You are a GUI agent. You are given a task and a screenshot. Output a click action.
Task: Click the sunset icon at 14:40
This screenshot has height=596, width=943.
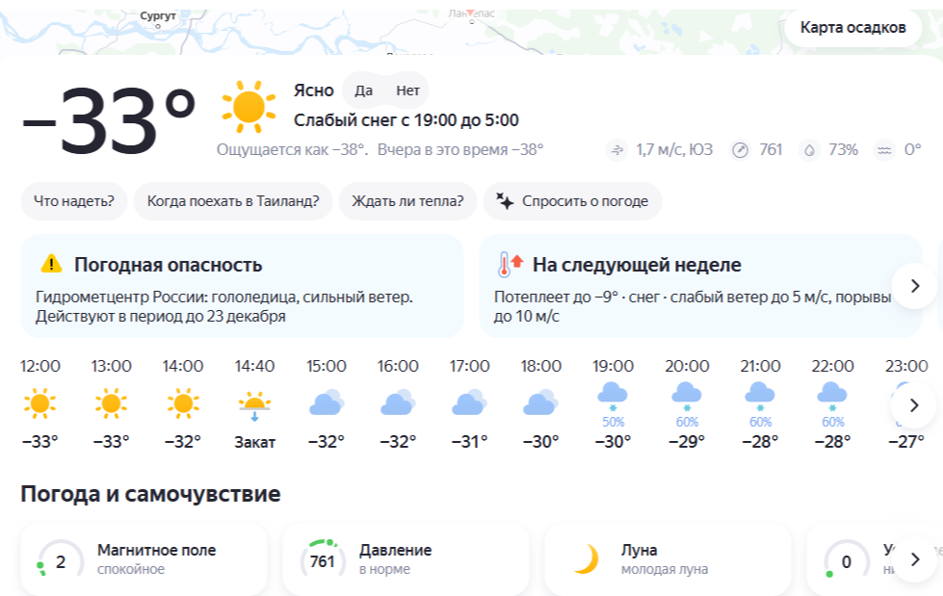pyautogui.click(x=254, y=406)
